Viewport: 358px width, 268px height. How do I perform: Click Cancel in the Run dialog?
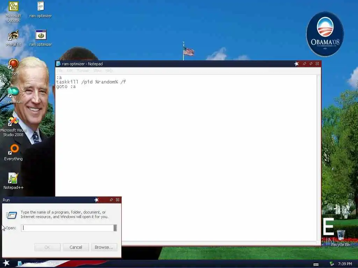(x=76, y=247)
